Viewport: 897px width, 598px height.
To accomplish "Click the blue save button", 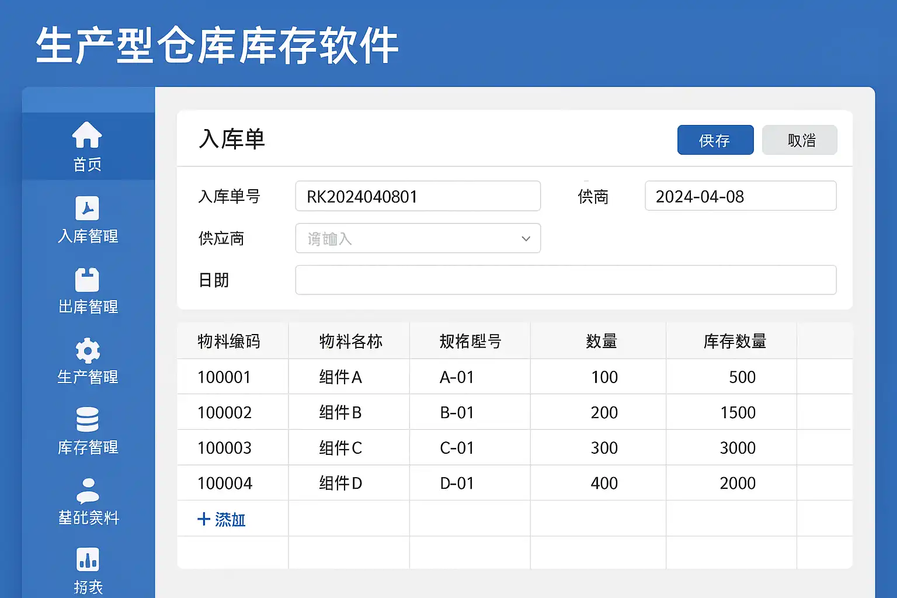I will [x=715, y=140].
